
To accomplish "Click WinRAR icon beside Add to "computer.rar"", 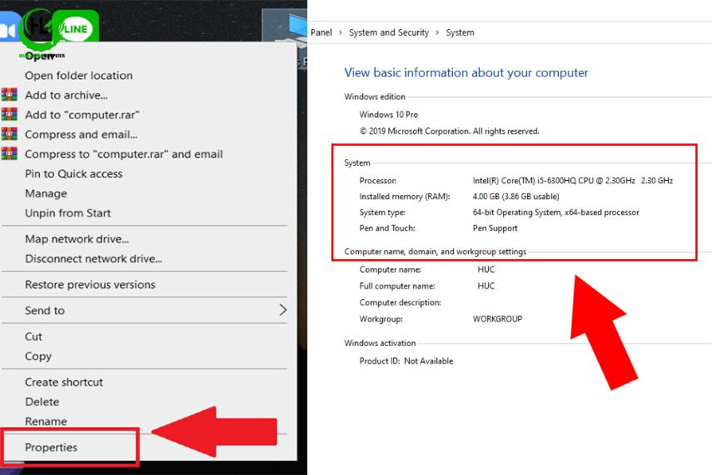I will coord(9,114).
